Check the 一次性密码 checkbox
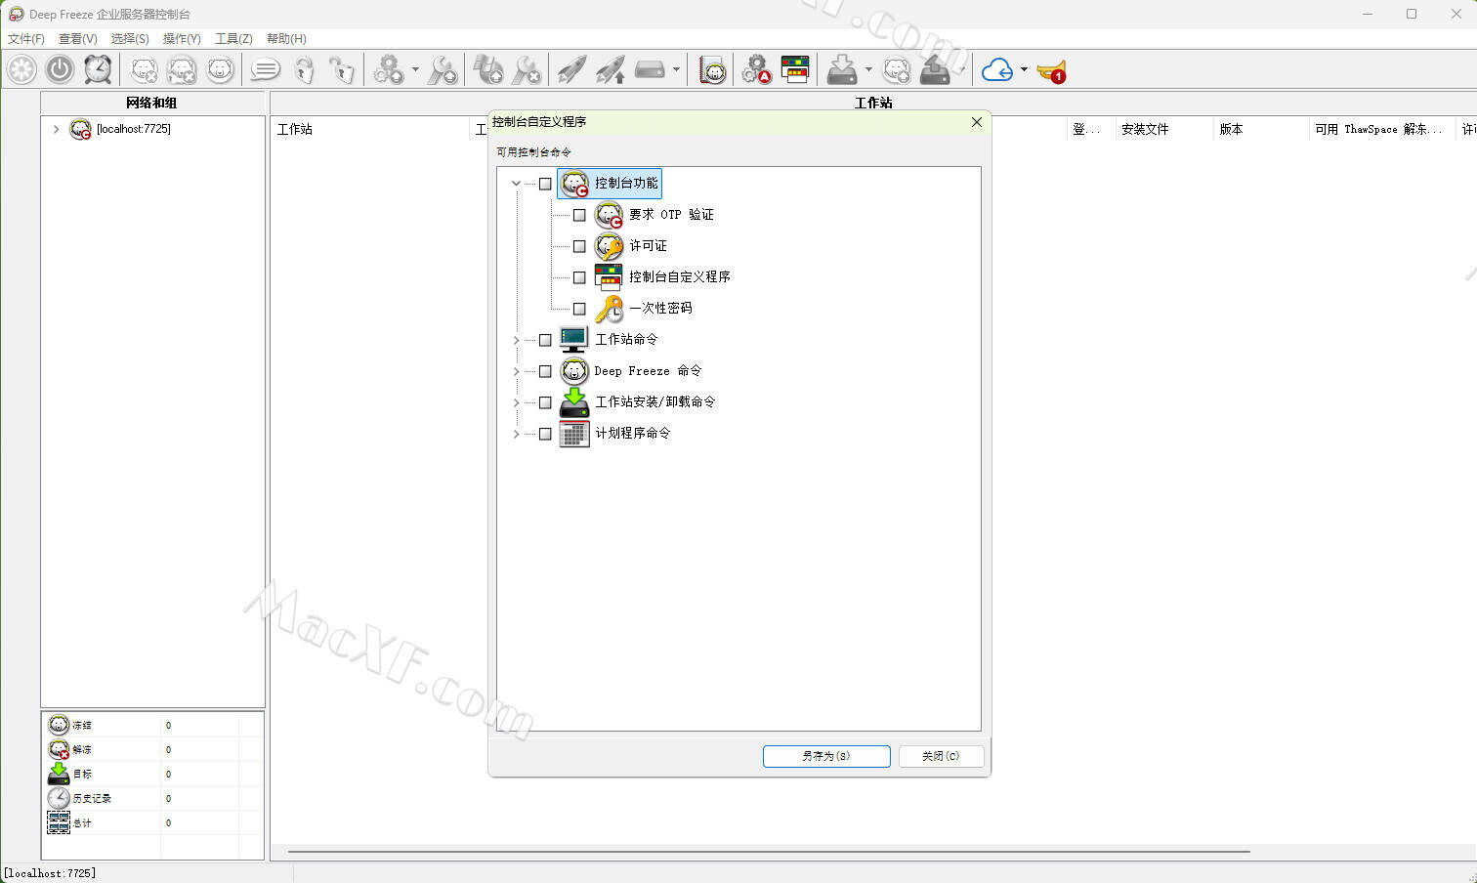Viewport: 1477px width, 883px height. (579, 309)
